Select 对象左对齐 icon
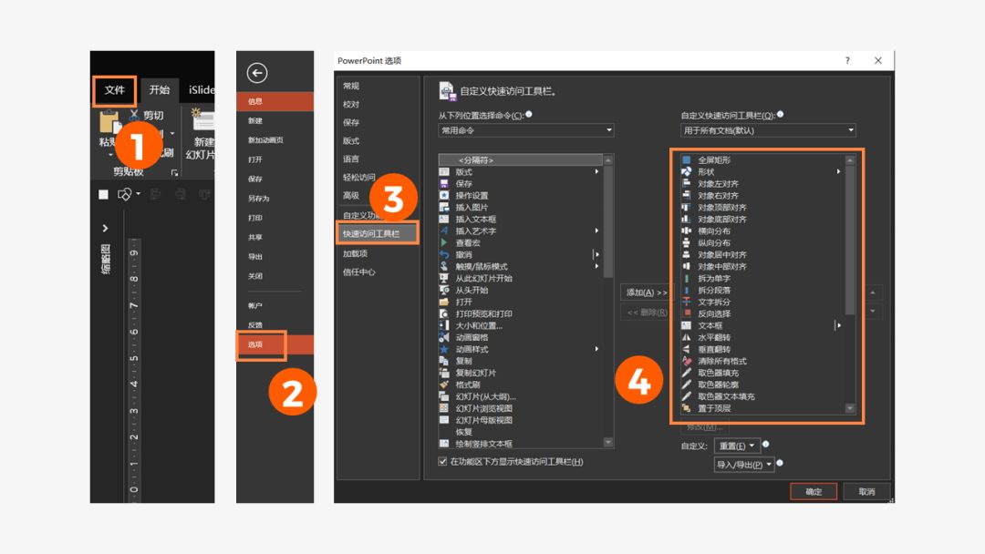Image resolution: width=985 pixels, height=554 pixels. [687, 184]
